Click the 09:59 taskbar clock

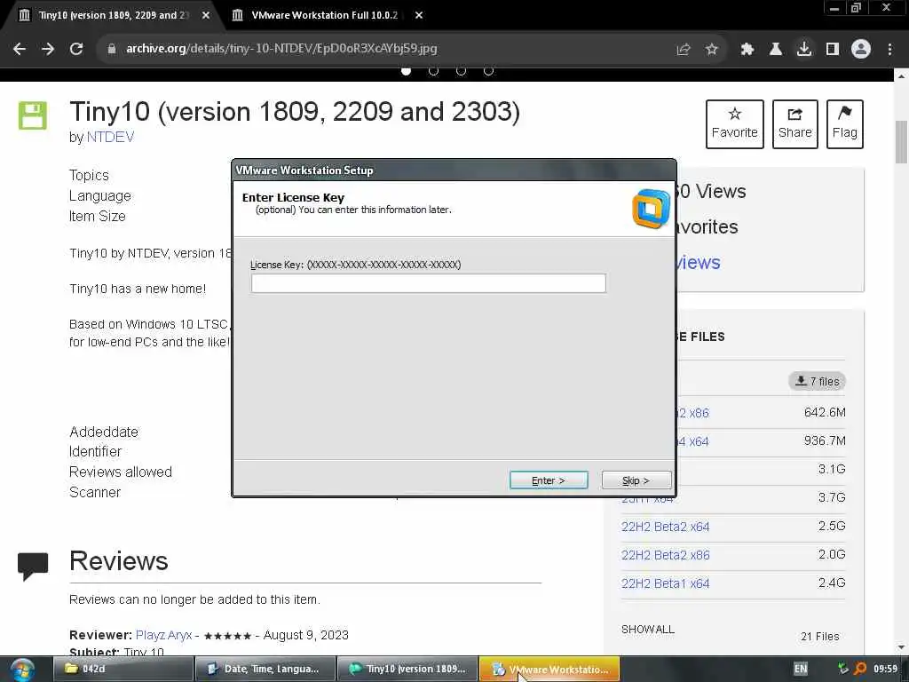pos(885,669)
